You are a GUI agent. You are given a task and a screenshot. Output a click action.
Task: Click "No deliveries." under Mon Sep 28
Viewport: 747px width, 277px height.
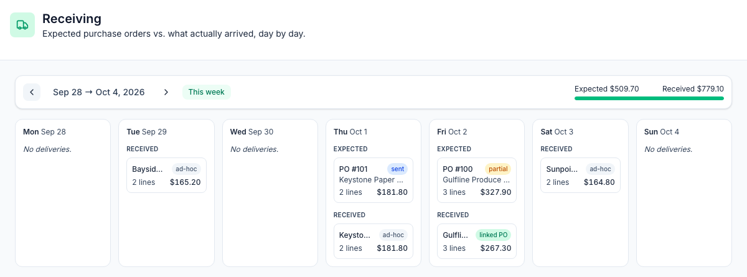tap(47, 149)
